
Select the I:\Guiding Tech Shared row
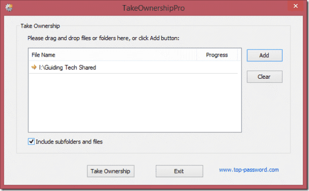tap(133, 67)
